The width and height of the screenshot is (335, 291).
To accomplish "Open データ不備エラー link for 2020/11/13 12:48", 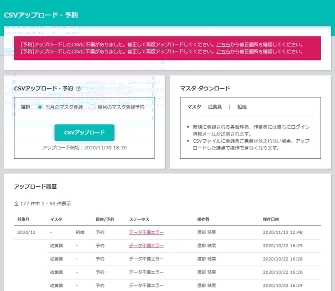I will 146,232.
